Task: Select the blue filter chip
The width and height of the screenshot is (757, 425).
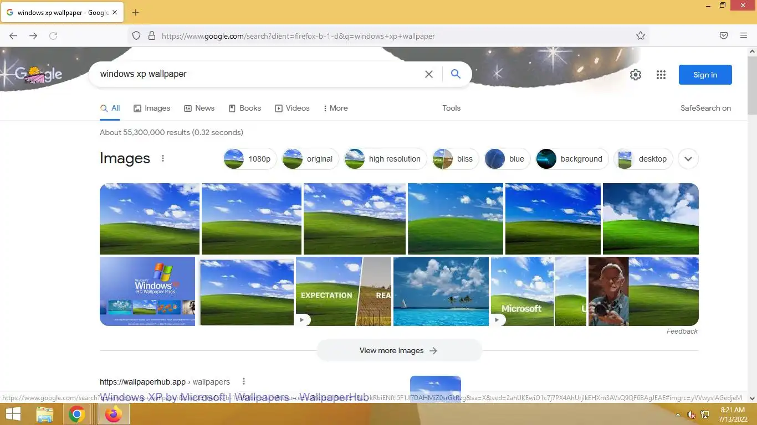Action: pyautogui.click(x=507, y=159)
